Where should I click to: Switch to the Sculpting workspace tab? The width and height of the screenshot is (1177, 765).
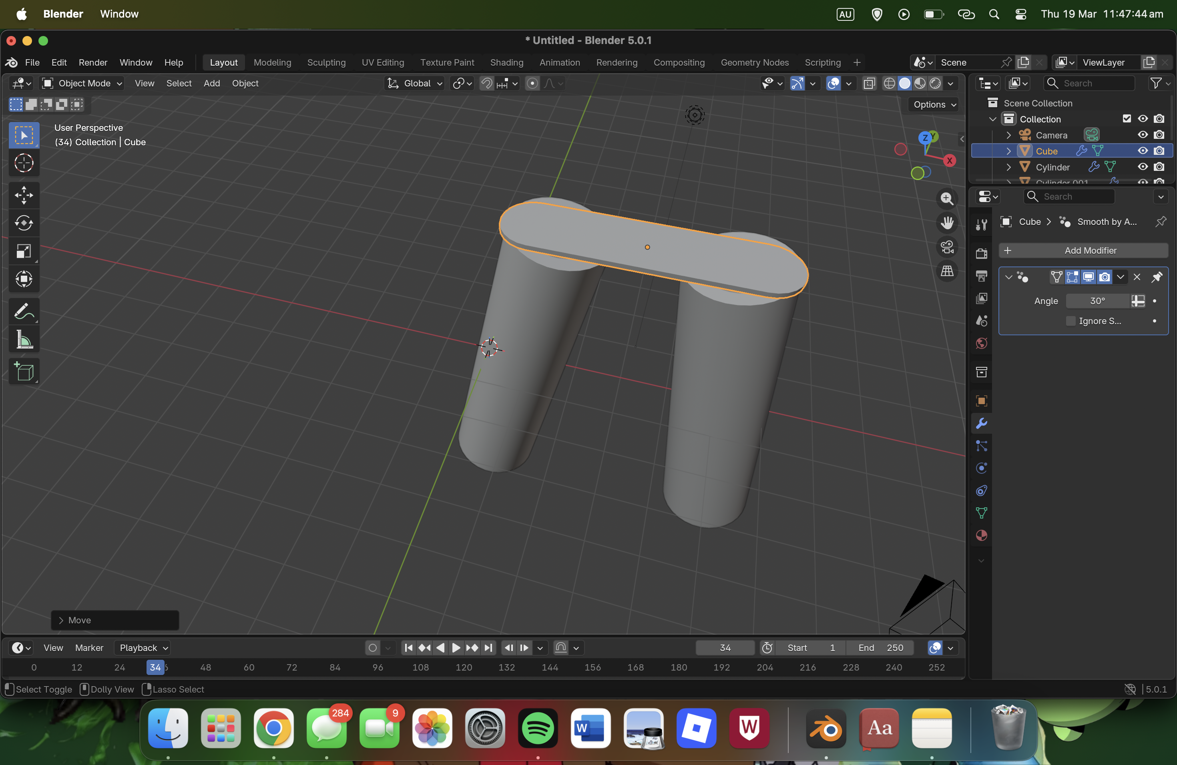coord(326,62)
